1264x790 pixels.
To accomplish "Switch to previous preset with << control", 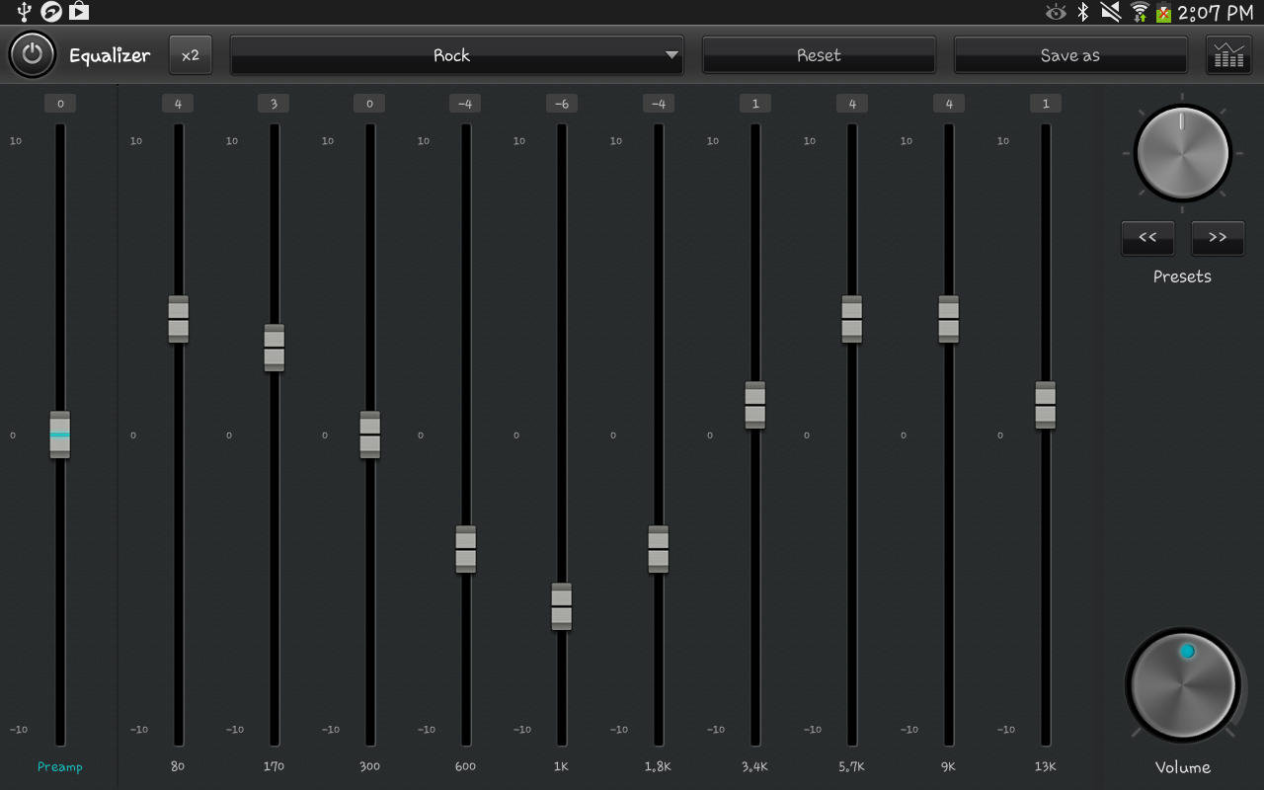I will click(1147, 238).
